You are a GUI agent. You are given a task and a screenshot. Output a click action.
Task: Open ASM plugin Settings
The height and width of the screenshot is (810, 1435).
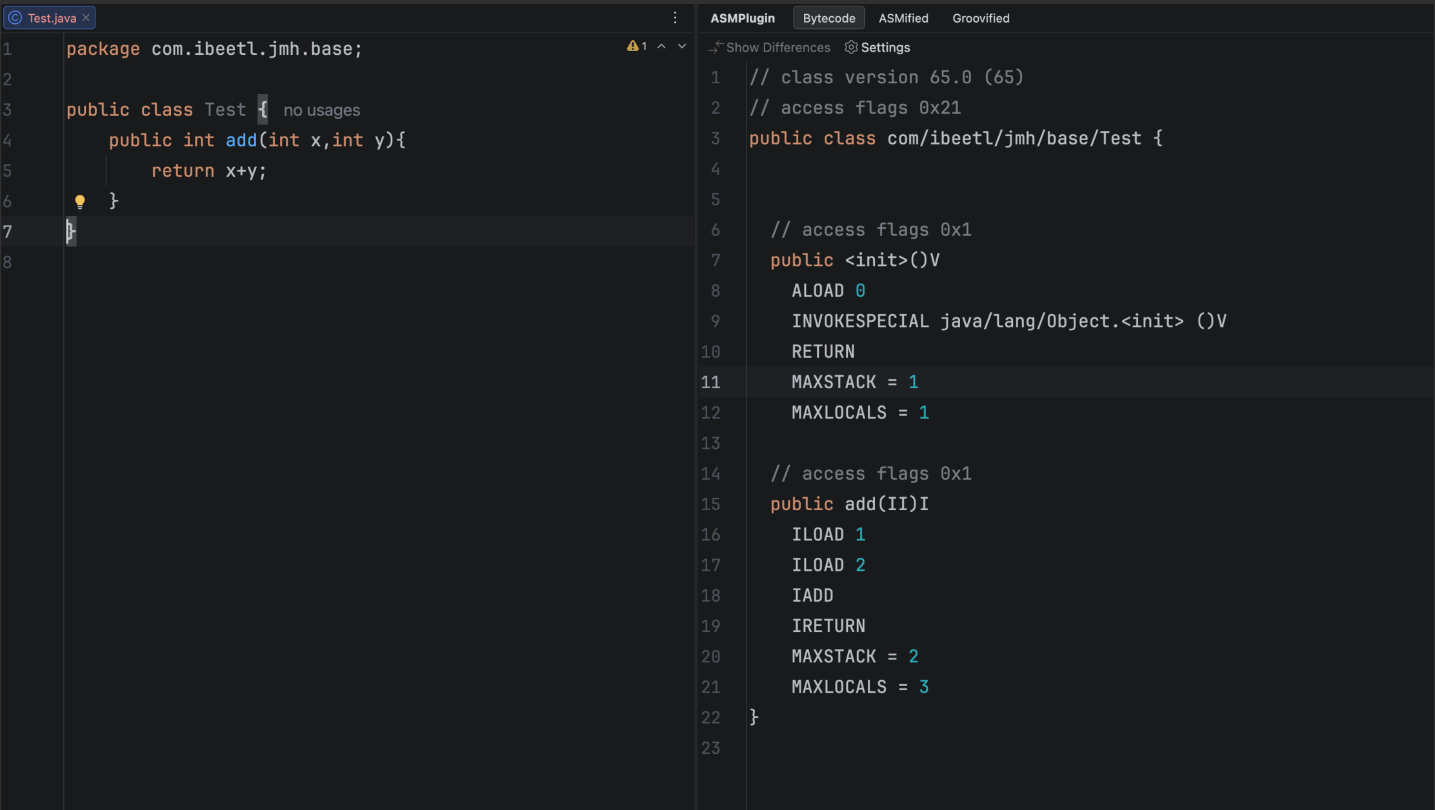[878, 47]
